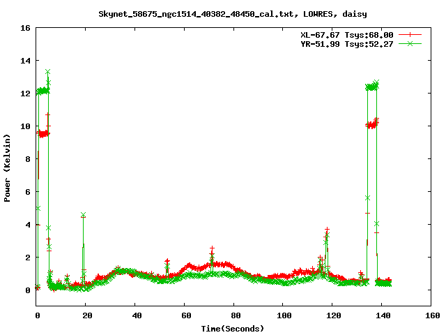The height and width of the screenshot is (335, 446).
Task: Click the x-axis tick label 60
Action: [186, 315]
